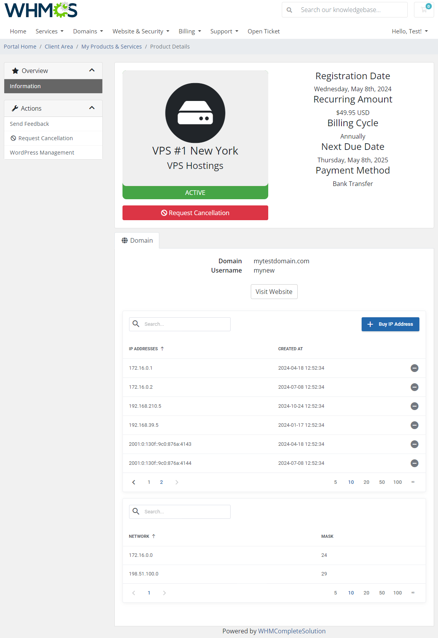Click the red Request Cancellation button
438x638 pixels.
click(195, 213)
